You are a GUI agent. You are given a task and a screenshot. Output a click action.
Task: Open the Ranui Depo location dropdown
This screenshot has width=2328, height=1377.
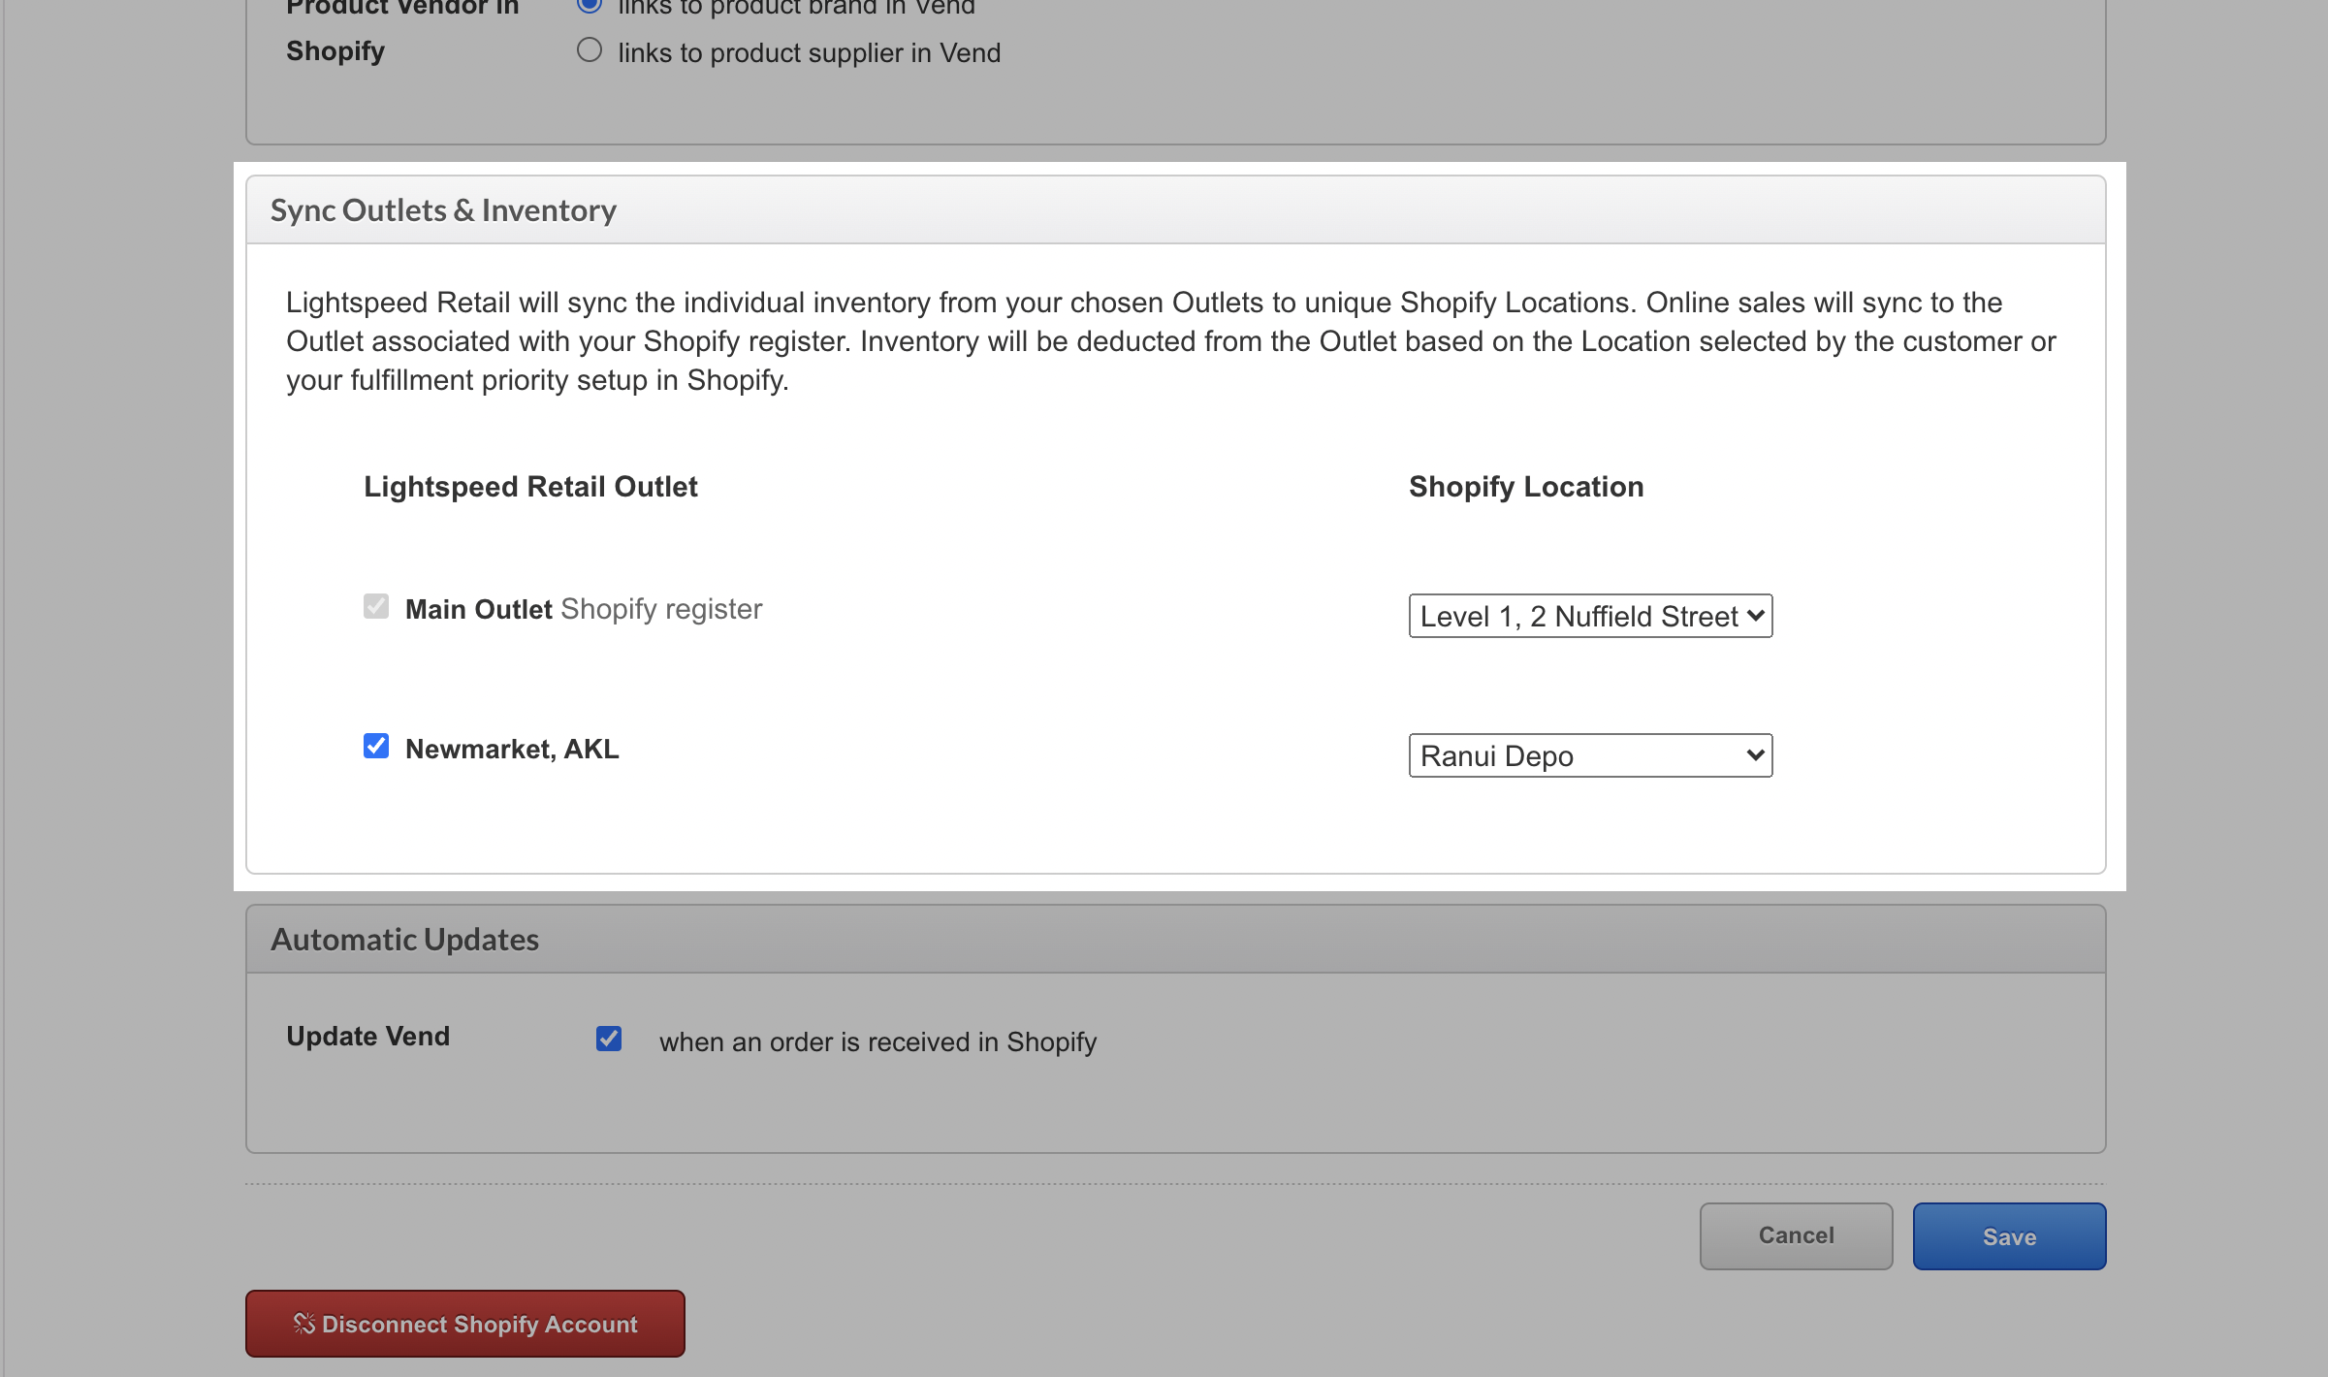pos(1590,755)
